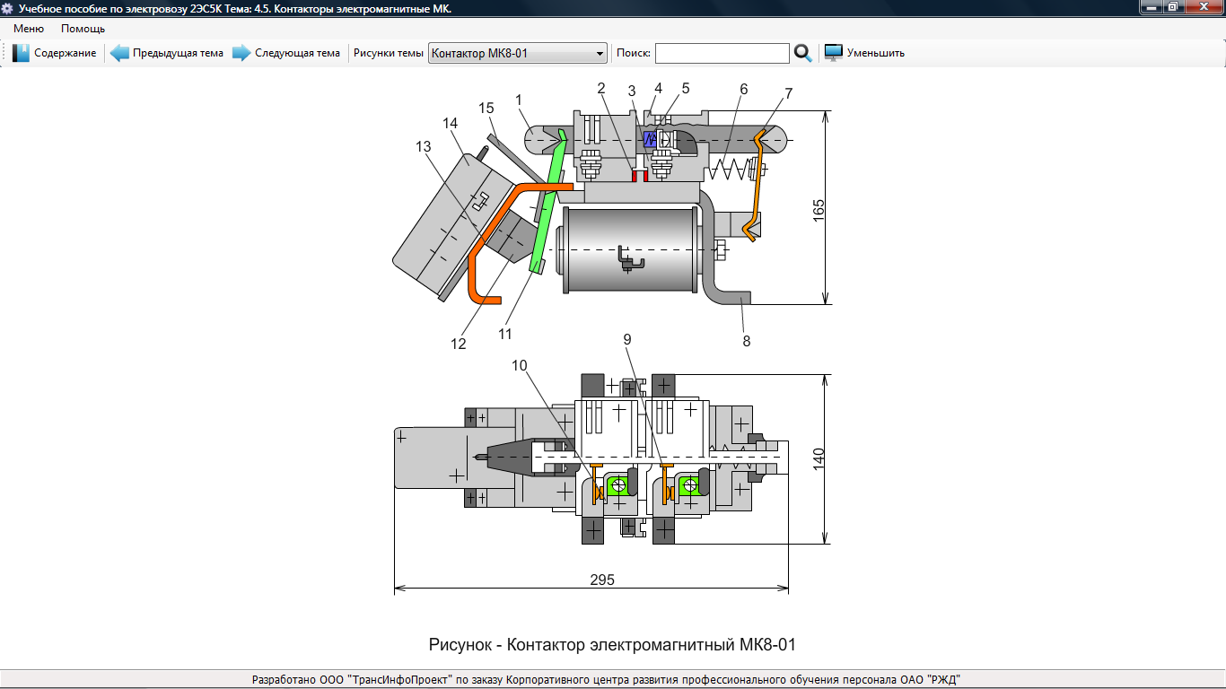Click the Рисунки темы label

[x=389, y=53]
